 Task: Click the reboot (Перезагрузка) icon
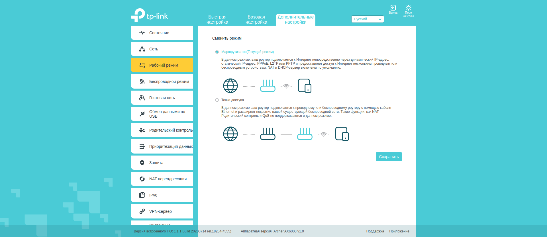(x=408, y=8)
